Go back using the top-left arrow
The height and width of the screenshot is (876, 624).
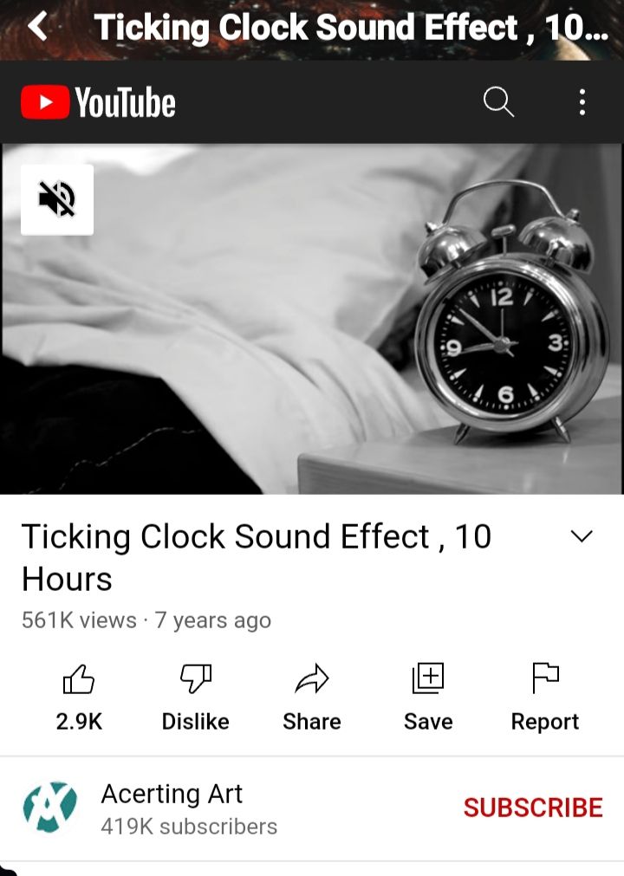pyautogui.click(x=37, y=26)
